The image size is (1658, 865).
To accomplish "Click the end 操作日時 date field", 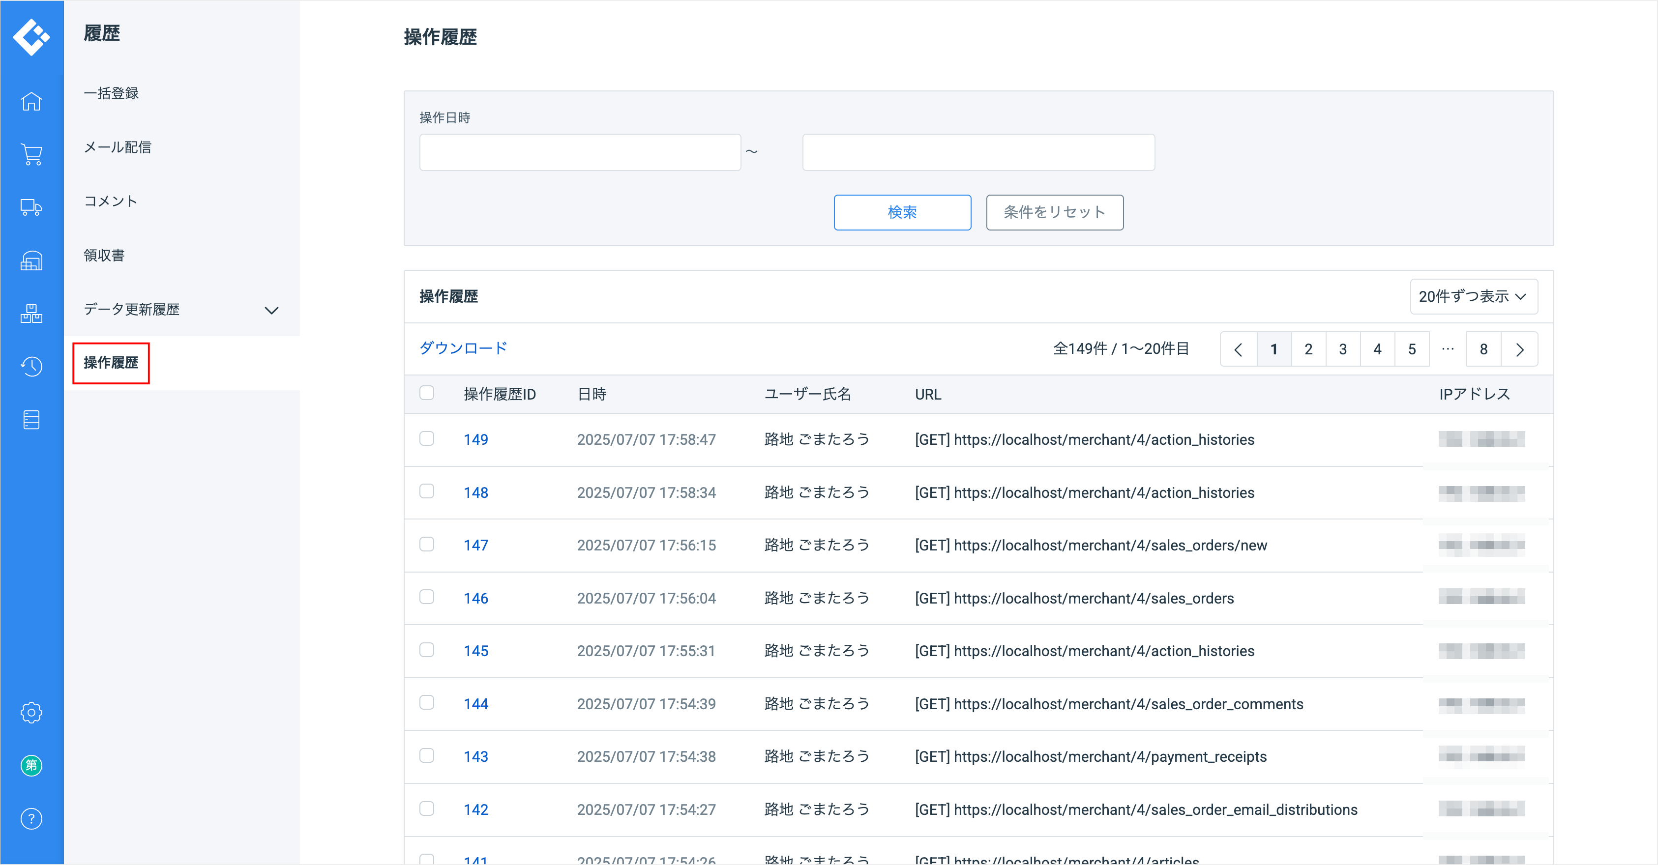I will pyautogui.click(x=978, y=152).
